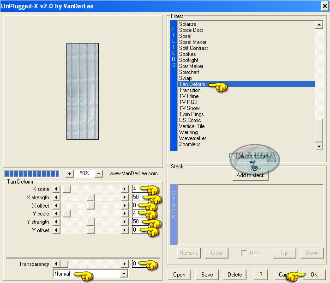The width and height of the screenshot is (330, 283).
Task: Choose the Vertical Tile filter
Action: (192, 126)
